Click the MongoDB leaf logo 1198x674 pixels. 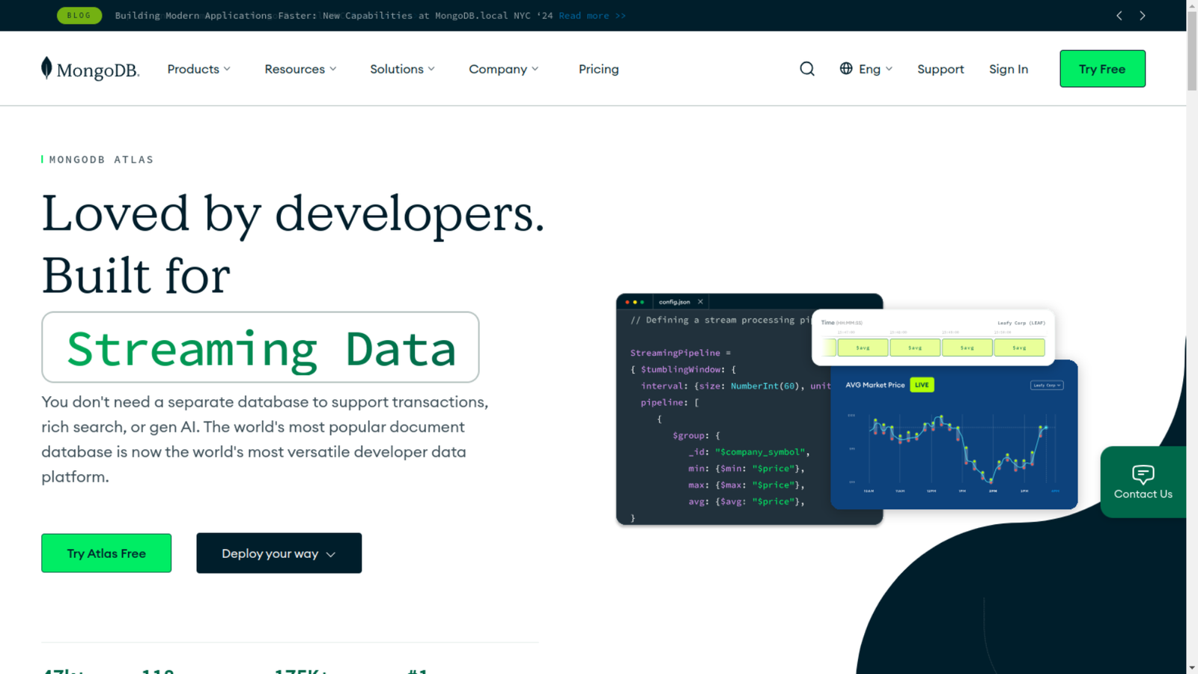click(x=46, y=68)
